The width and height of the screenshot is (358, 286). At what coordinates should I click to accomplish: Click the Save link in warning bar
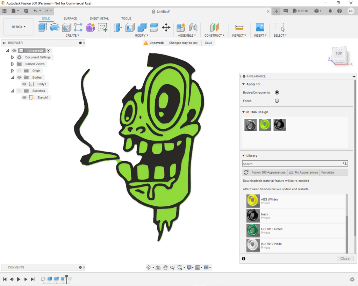[208, 43]
